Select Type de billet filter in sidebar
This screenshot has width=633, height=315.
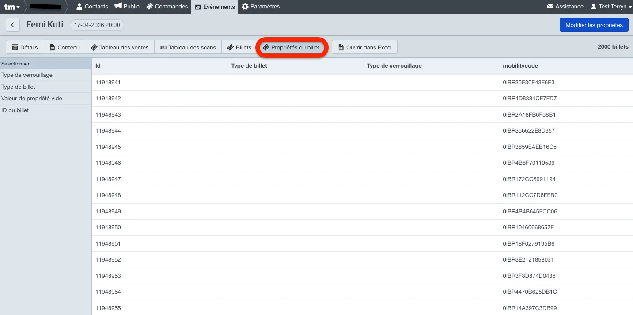coord(46,87)
